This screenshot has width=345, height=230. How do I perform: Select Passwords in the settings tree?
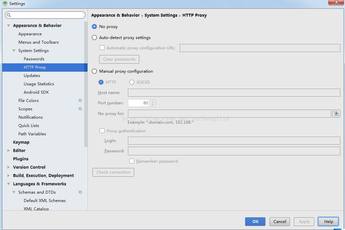pos(34,59)
